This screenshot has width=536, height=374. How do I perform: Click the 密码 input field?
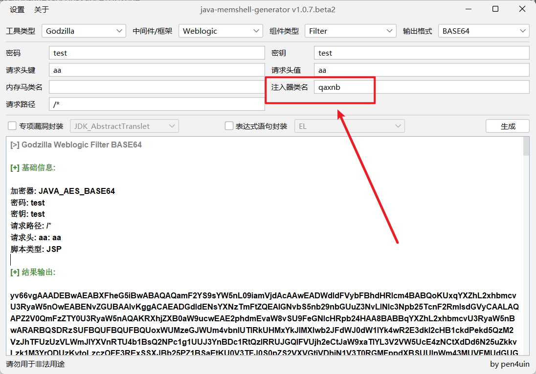157,53
